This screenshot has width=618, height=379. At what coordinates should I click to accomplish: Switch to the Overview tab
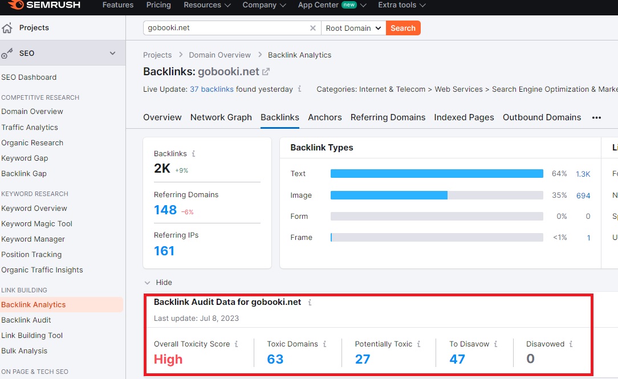tap(162, 117)
